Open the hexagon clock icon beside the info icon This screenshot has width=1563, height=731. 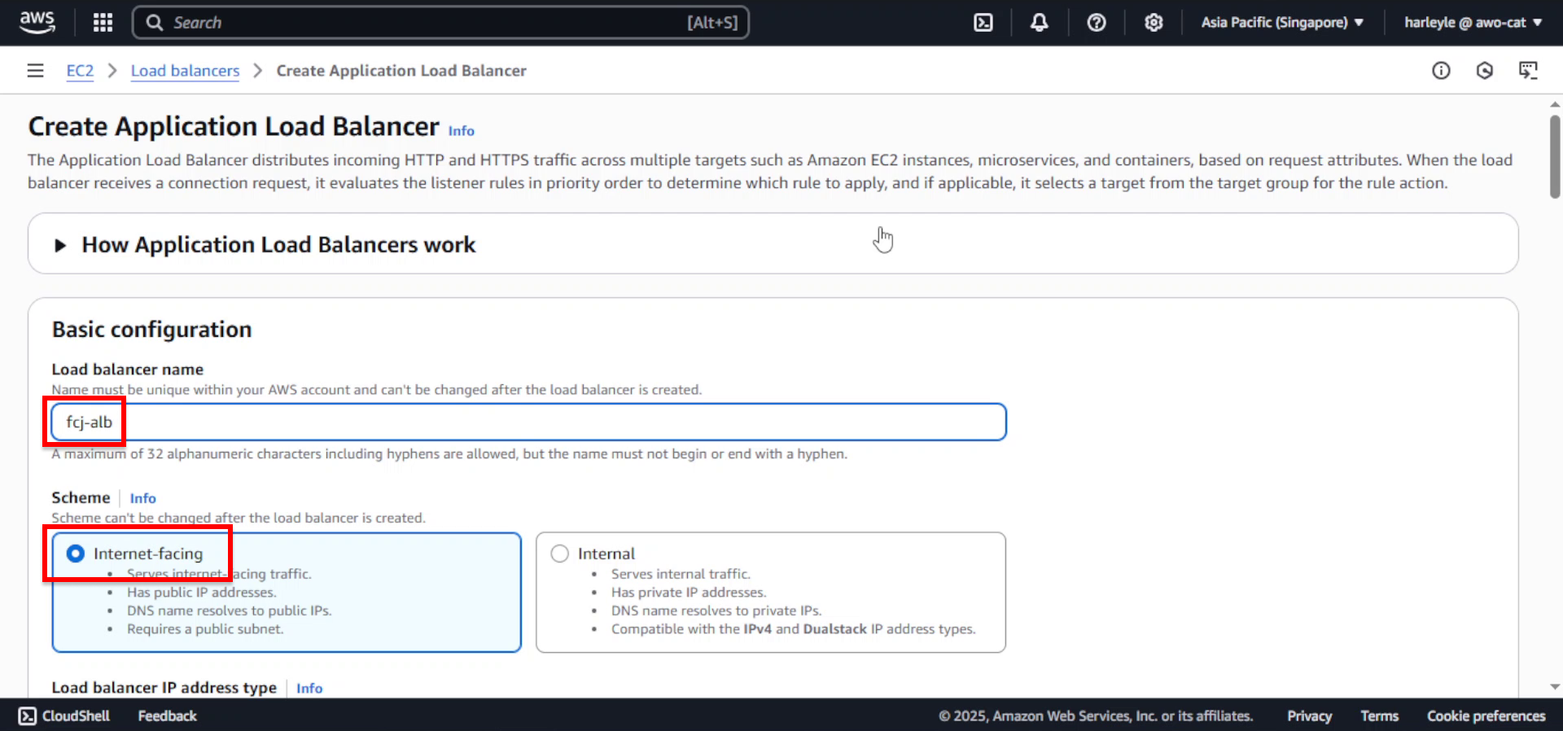click(1485, 71)
